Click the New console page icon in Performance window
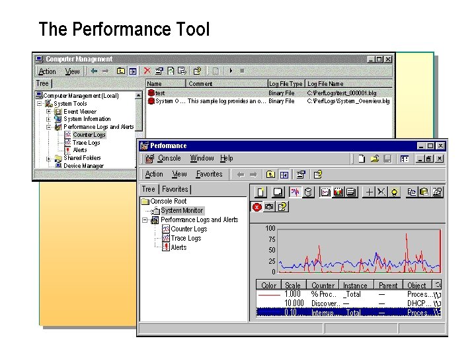This screenshot has width=476, height=357. (362, 159)
